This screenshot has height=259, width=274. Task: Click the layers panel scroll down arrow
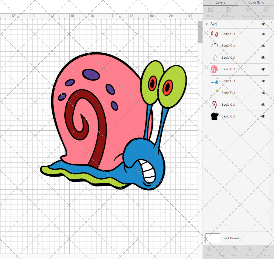click(271, 229)
